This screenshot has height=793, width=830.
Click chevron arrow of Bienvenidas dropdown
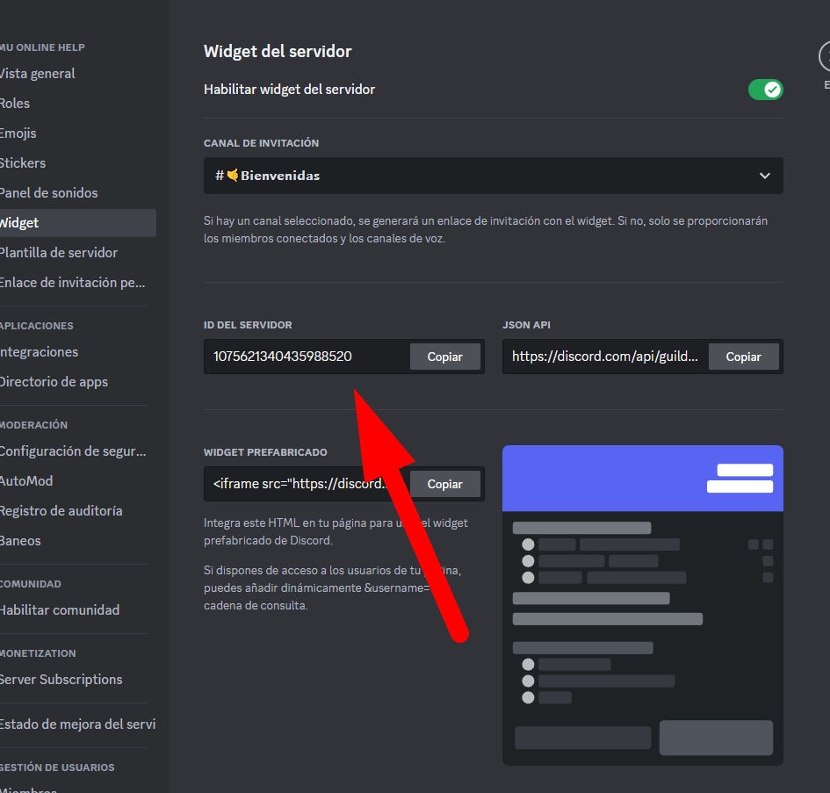pyautogui.click(x=764, y=176)
